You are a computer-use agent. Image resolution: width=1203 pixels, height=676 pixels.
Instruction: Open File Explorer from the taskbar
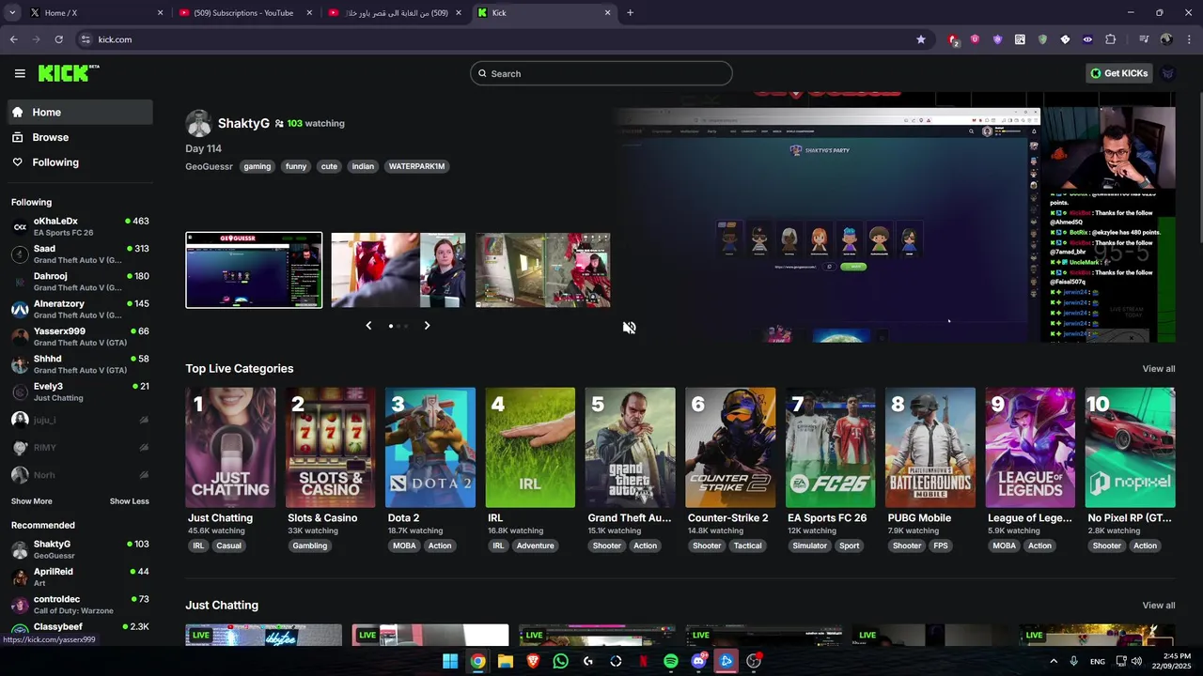[x=506, y=661]
